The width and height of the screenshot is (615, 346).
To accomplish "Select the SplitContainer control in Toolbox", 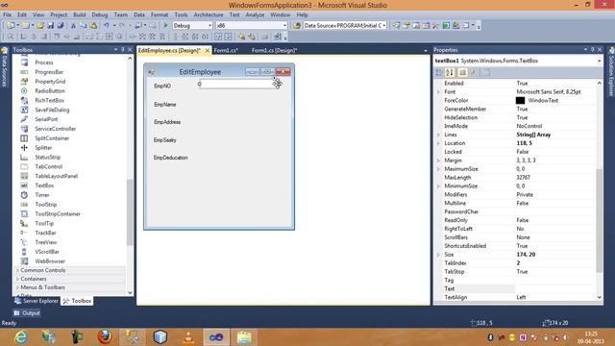I will [x=52, y=138].
